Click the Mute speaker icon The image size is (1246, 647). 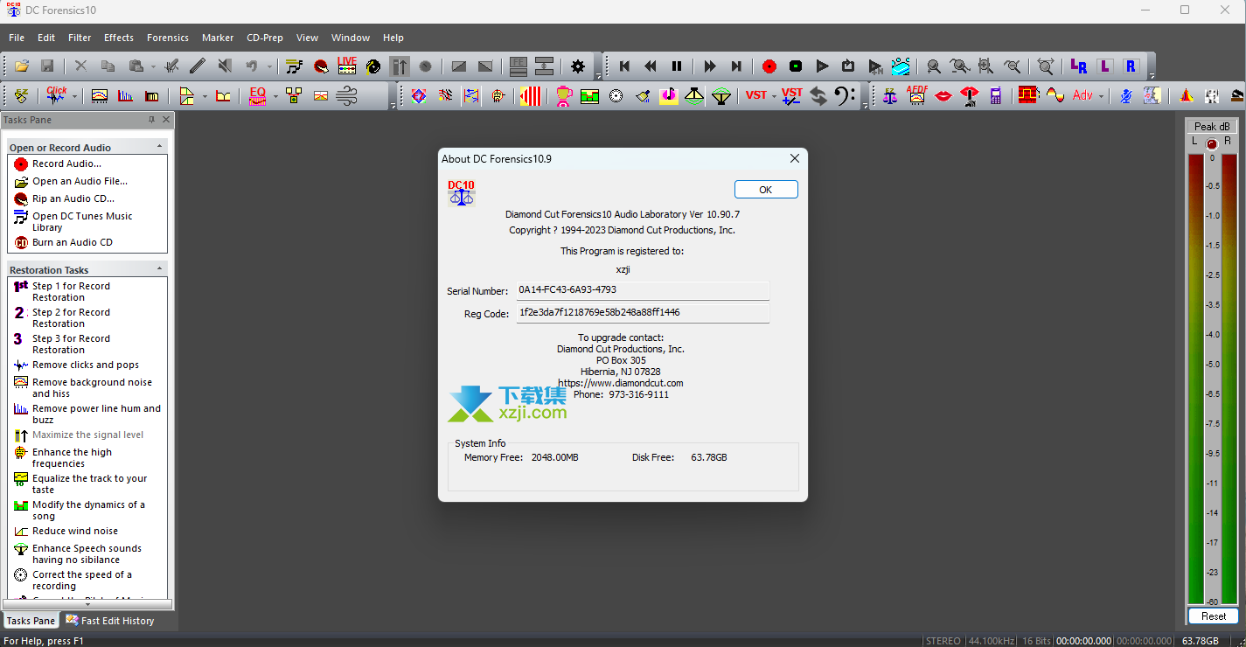click(x=225, y=66)
